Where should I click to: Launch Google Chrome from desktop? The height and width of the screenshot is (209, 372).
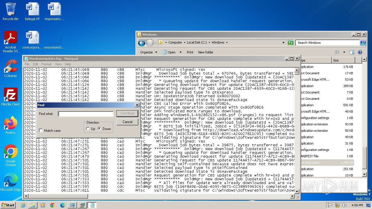point(10,156)
